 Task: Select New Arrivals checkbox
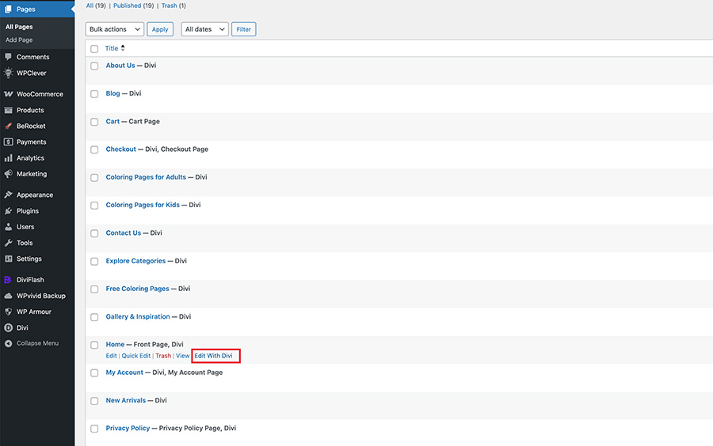click(x=94, y=401)
